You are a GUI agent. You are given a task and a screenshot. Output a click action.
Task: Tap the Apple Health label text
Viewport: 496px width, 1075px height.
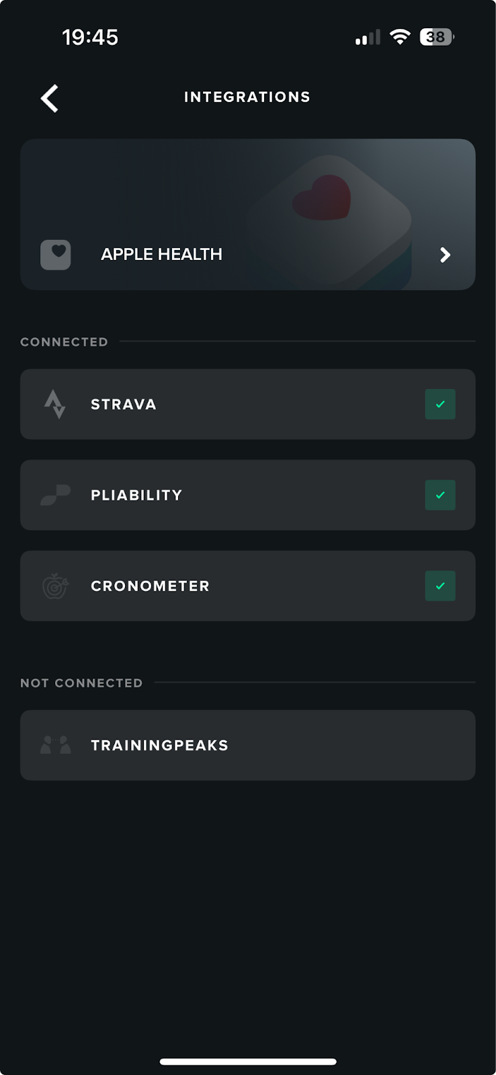161,255
